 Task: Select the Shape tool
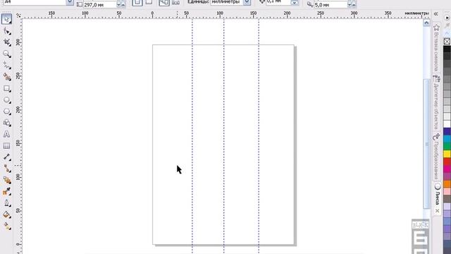tap(6, 31)
